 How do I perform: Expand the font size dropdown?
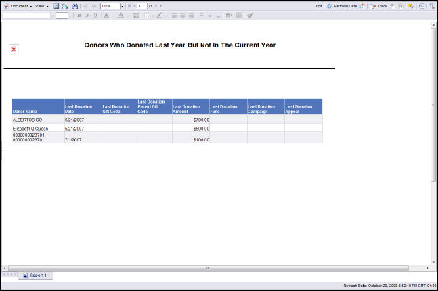coord(70,15)
